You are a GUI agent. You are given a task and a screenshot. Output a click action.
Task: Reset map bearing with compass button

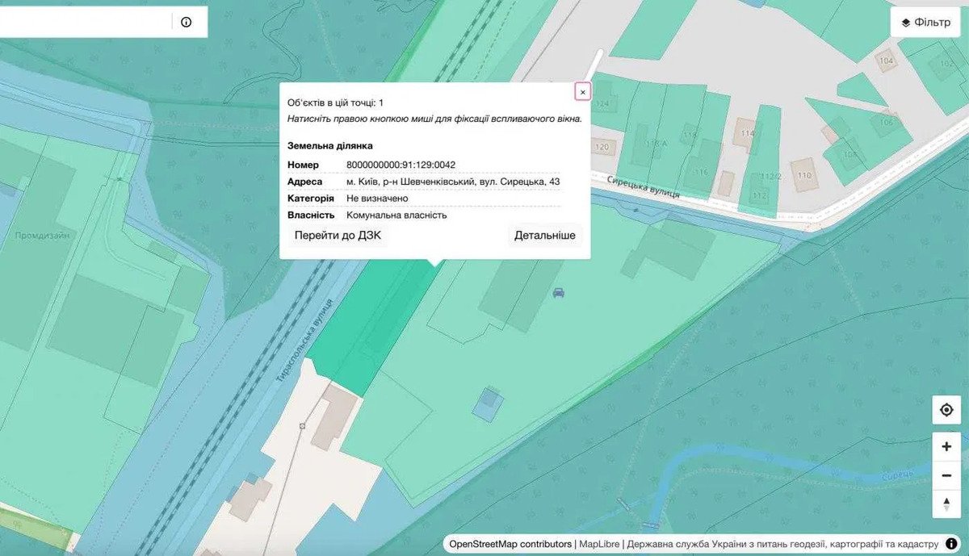(946, 504)
